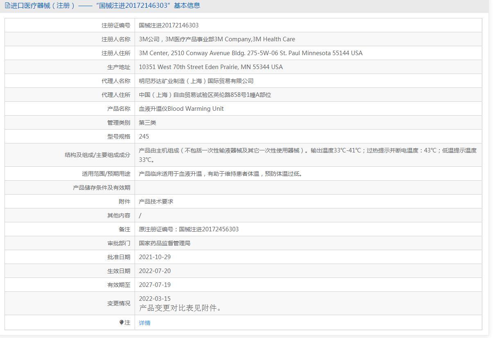
Task: Select the 10351 West 70th Street address
Action: point(211,67)
